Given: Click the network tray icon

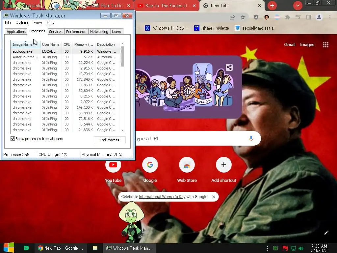Looking at the screenshot, I should click(293, 248).
